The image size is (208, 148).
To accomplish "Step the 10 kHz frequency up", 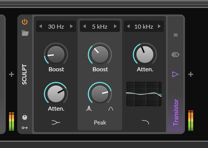I will point(159,26).
